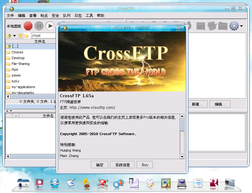The width and height of the screenshot is (252, 193).
Task: Click the scroll-down arrow of the About text
Action: tap(182, 156)
